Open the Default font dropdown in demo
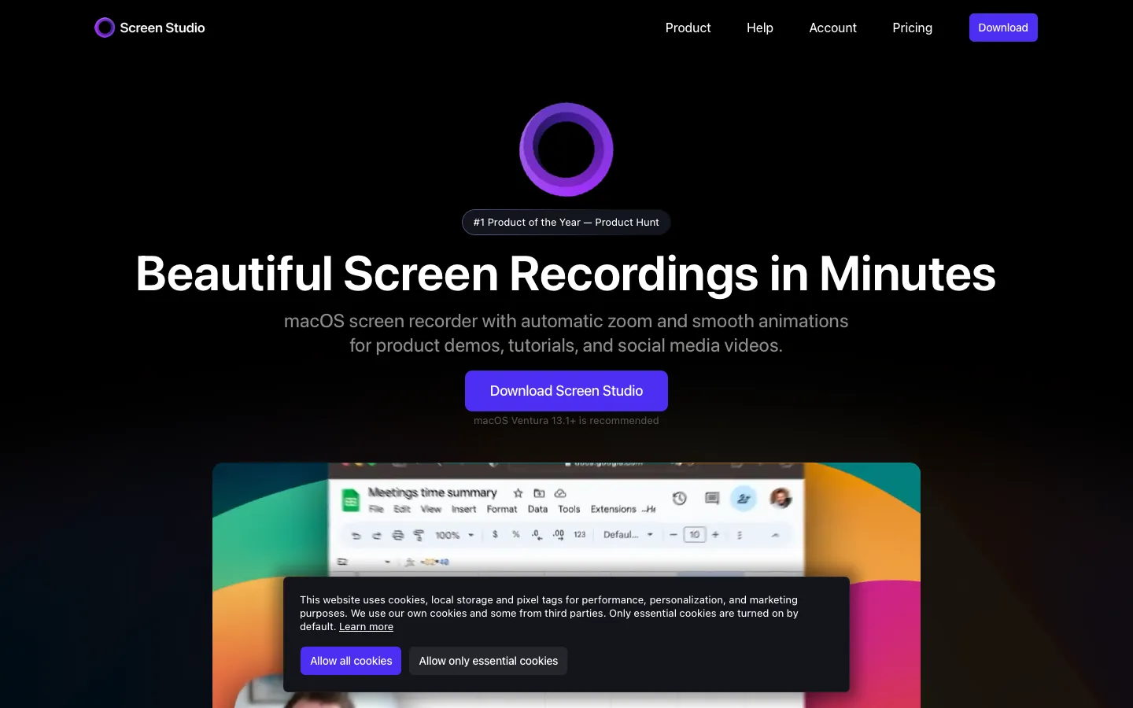The width and height of the screenshot is (1133, 708). [628, 535]
